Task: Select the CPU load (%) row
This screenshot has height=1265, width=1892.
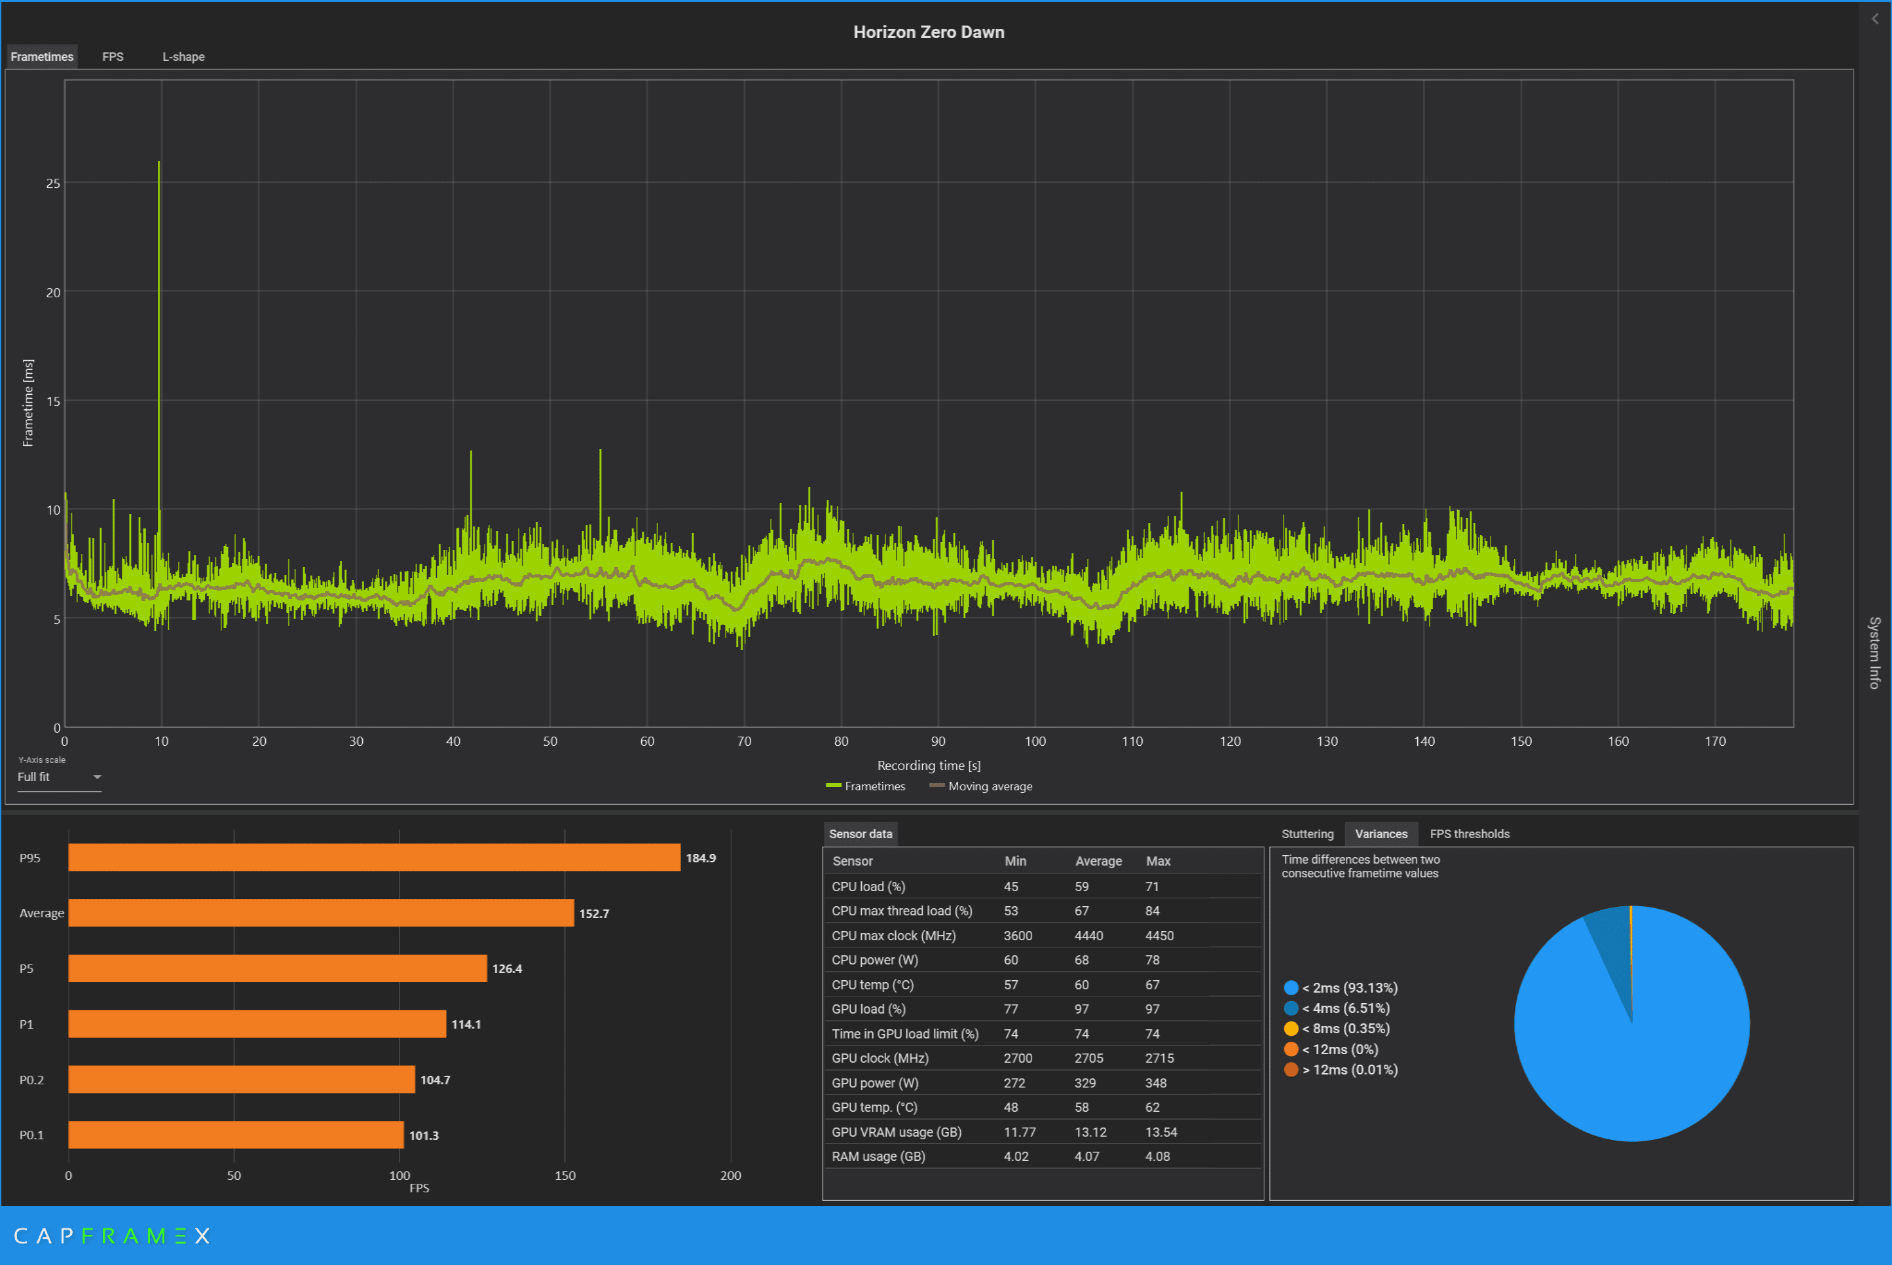Action: 1043,886
